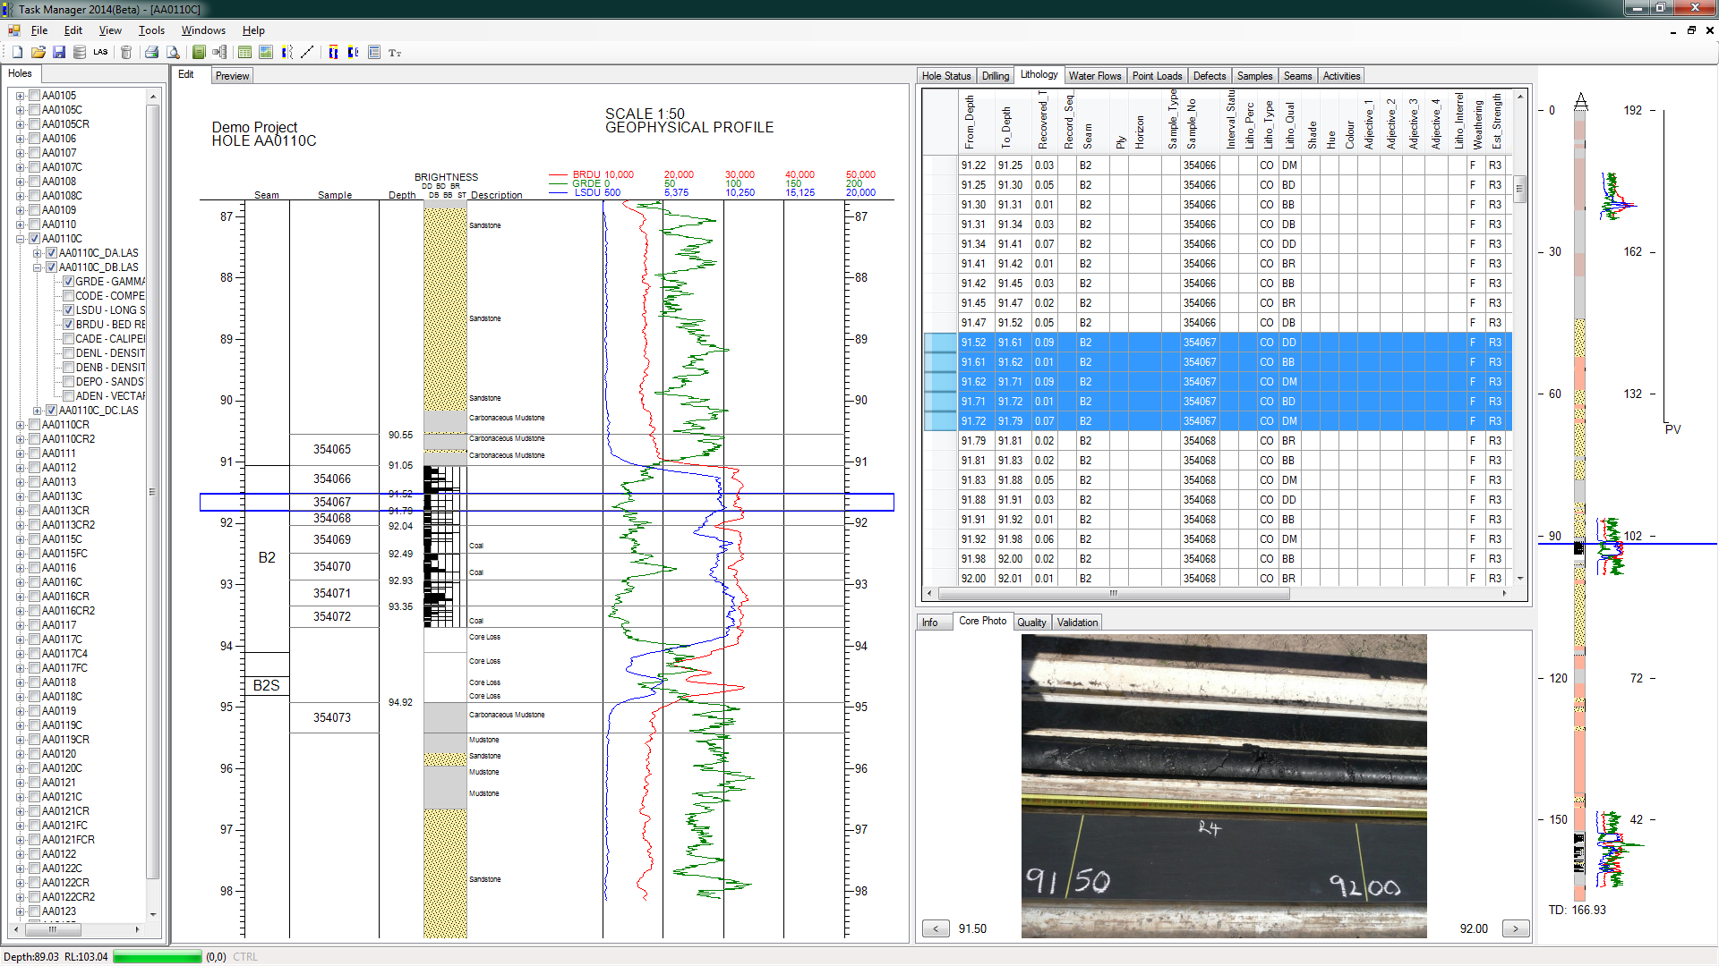
Task: Collapse the AA0110C tree node
Action: [21, 239]
